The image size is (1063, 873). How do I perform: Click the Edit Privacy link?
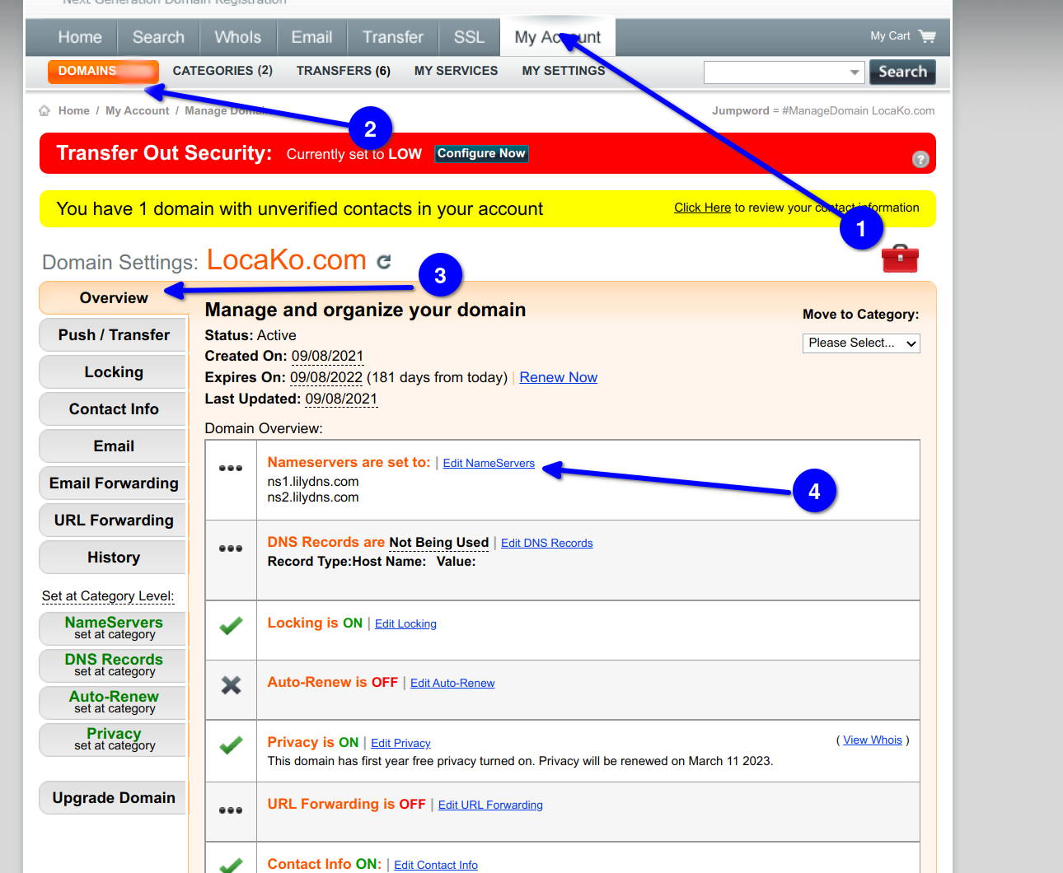(400, 743)
